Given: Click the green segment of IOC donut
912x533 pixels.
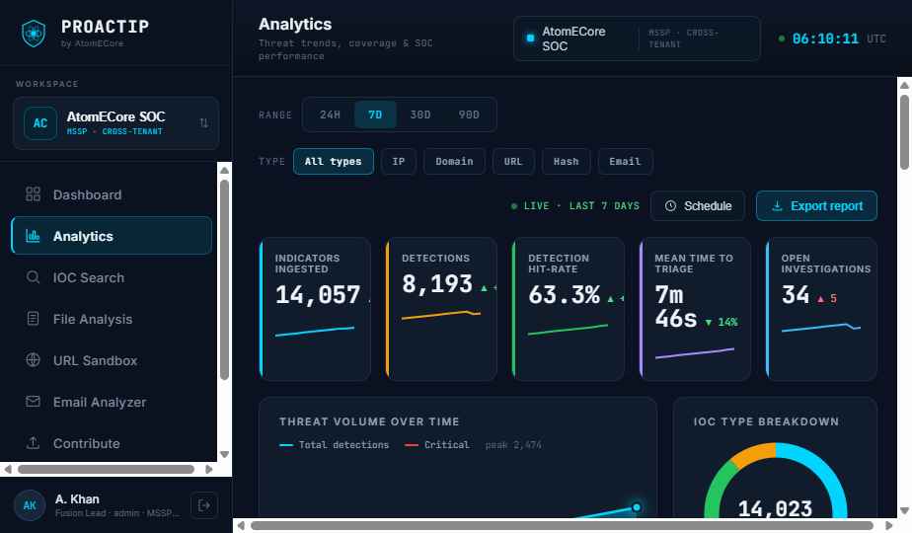Looking at the screenshot, I should [719, 486].
